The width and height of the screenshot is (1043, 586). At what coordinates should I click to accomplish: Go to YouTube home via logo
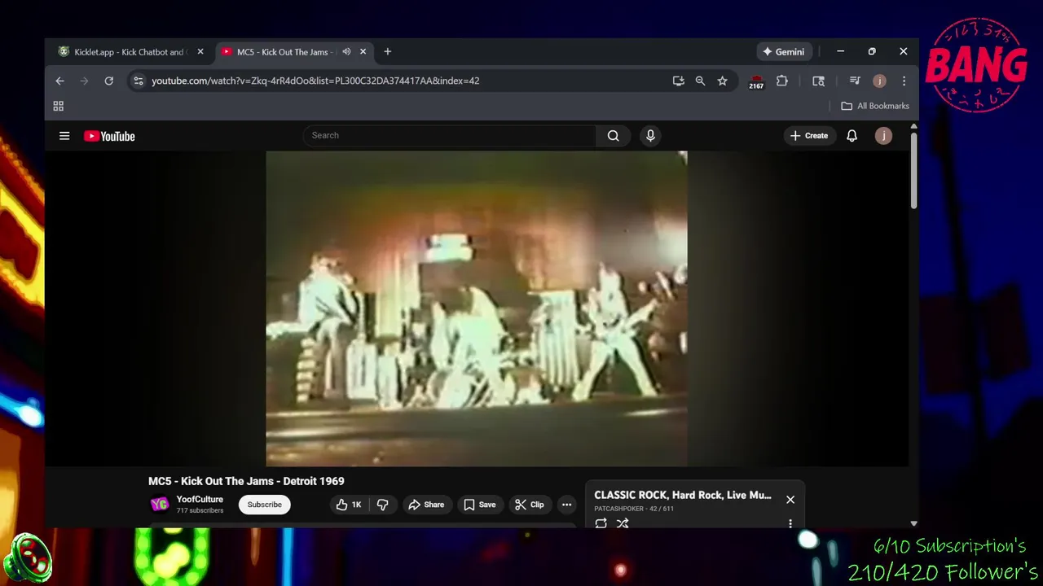[109, 136]
